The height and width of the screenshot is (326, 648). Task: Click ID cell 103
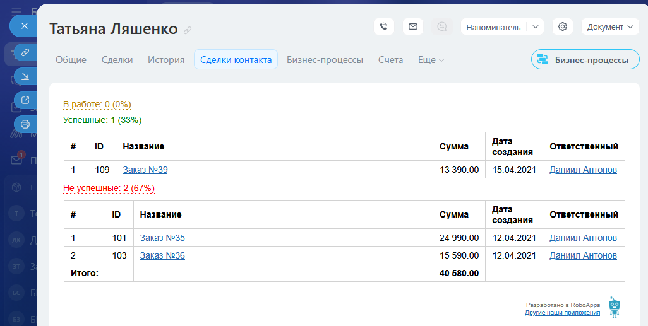[119, 256]
